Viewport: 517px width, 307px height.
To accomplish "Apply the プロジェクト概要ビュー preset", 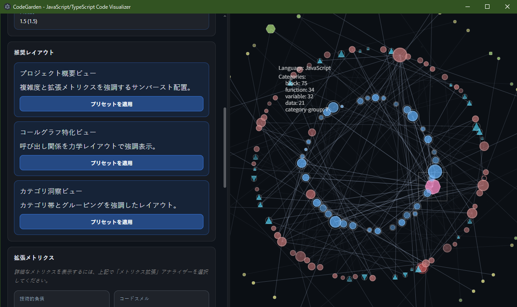I will (111, 104).
